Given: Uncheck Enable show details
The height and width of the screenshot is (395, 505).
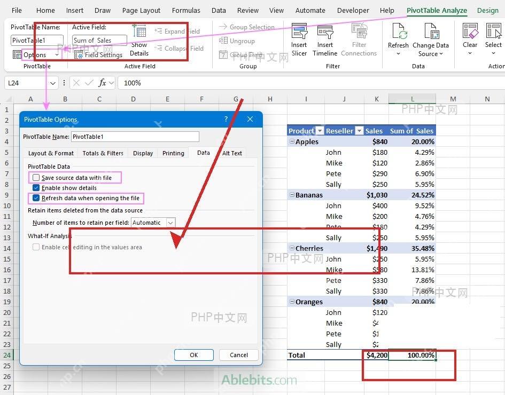Looking at the screenshot, I should [36, 188].
